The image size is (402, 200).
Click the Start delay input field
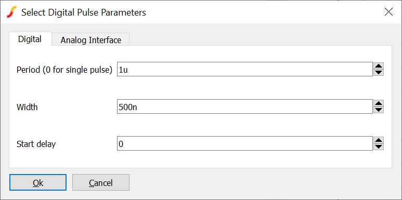245,144
